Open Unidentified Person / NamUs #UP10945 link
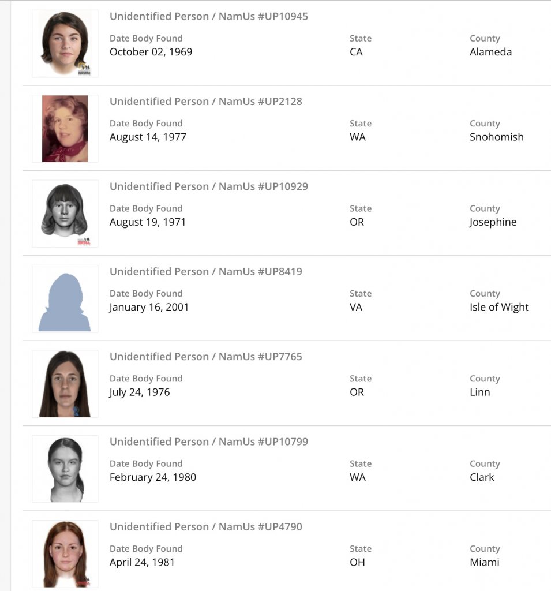This screenshot has height=591, width=551. tap(209, 16)
